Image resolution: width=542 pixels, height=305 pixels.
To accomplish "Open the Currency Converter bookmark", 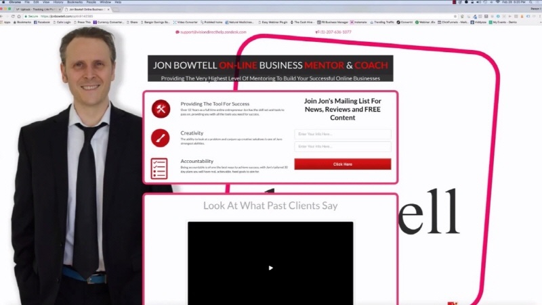I will tap(108, 22).
